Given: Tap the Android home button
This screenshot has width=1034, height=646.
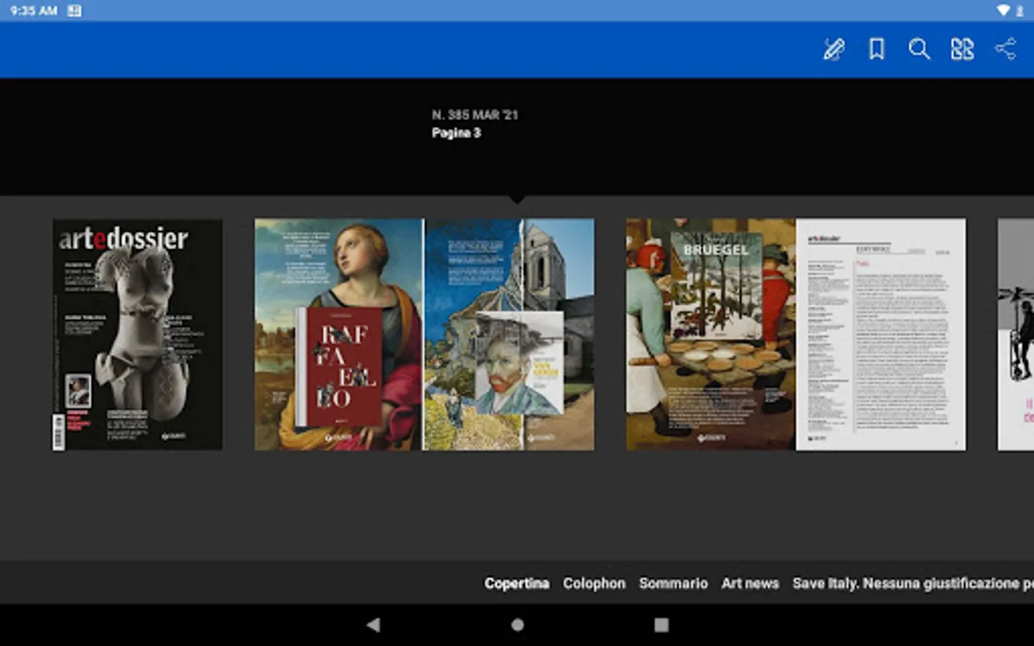Looking at the screenshot, I should 517,624.
